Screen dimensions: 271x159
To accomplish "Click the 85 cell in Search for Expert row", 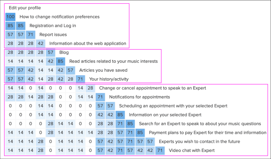I will click(x=130, y=124).
